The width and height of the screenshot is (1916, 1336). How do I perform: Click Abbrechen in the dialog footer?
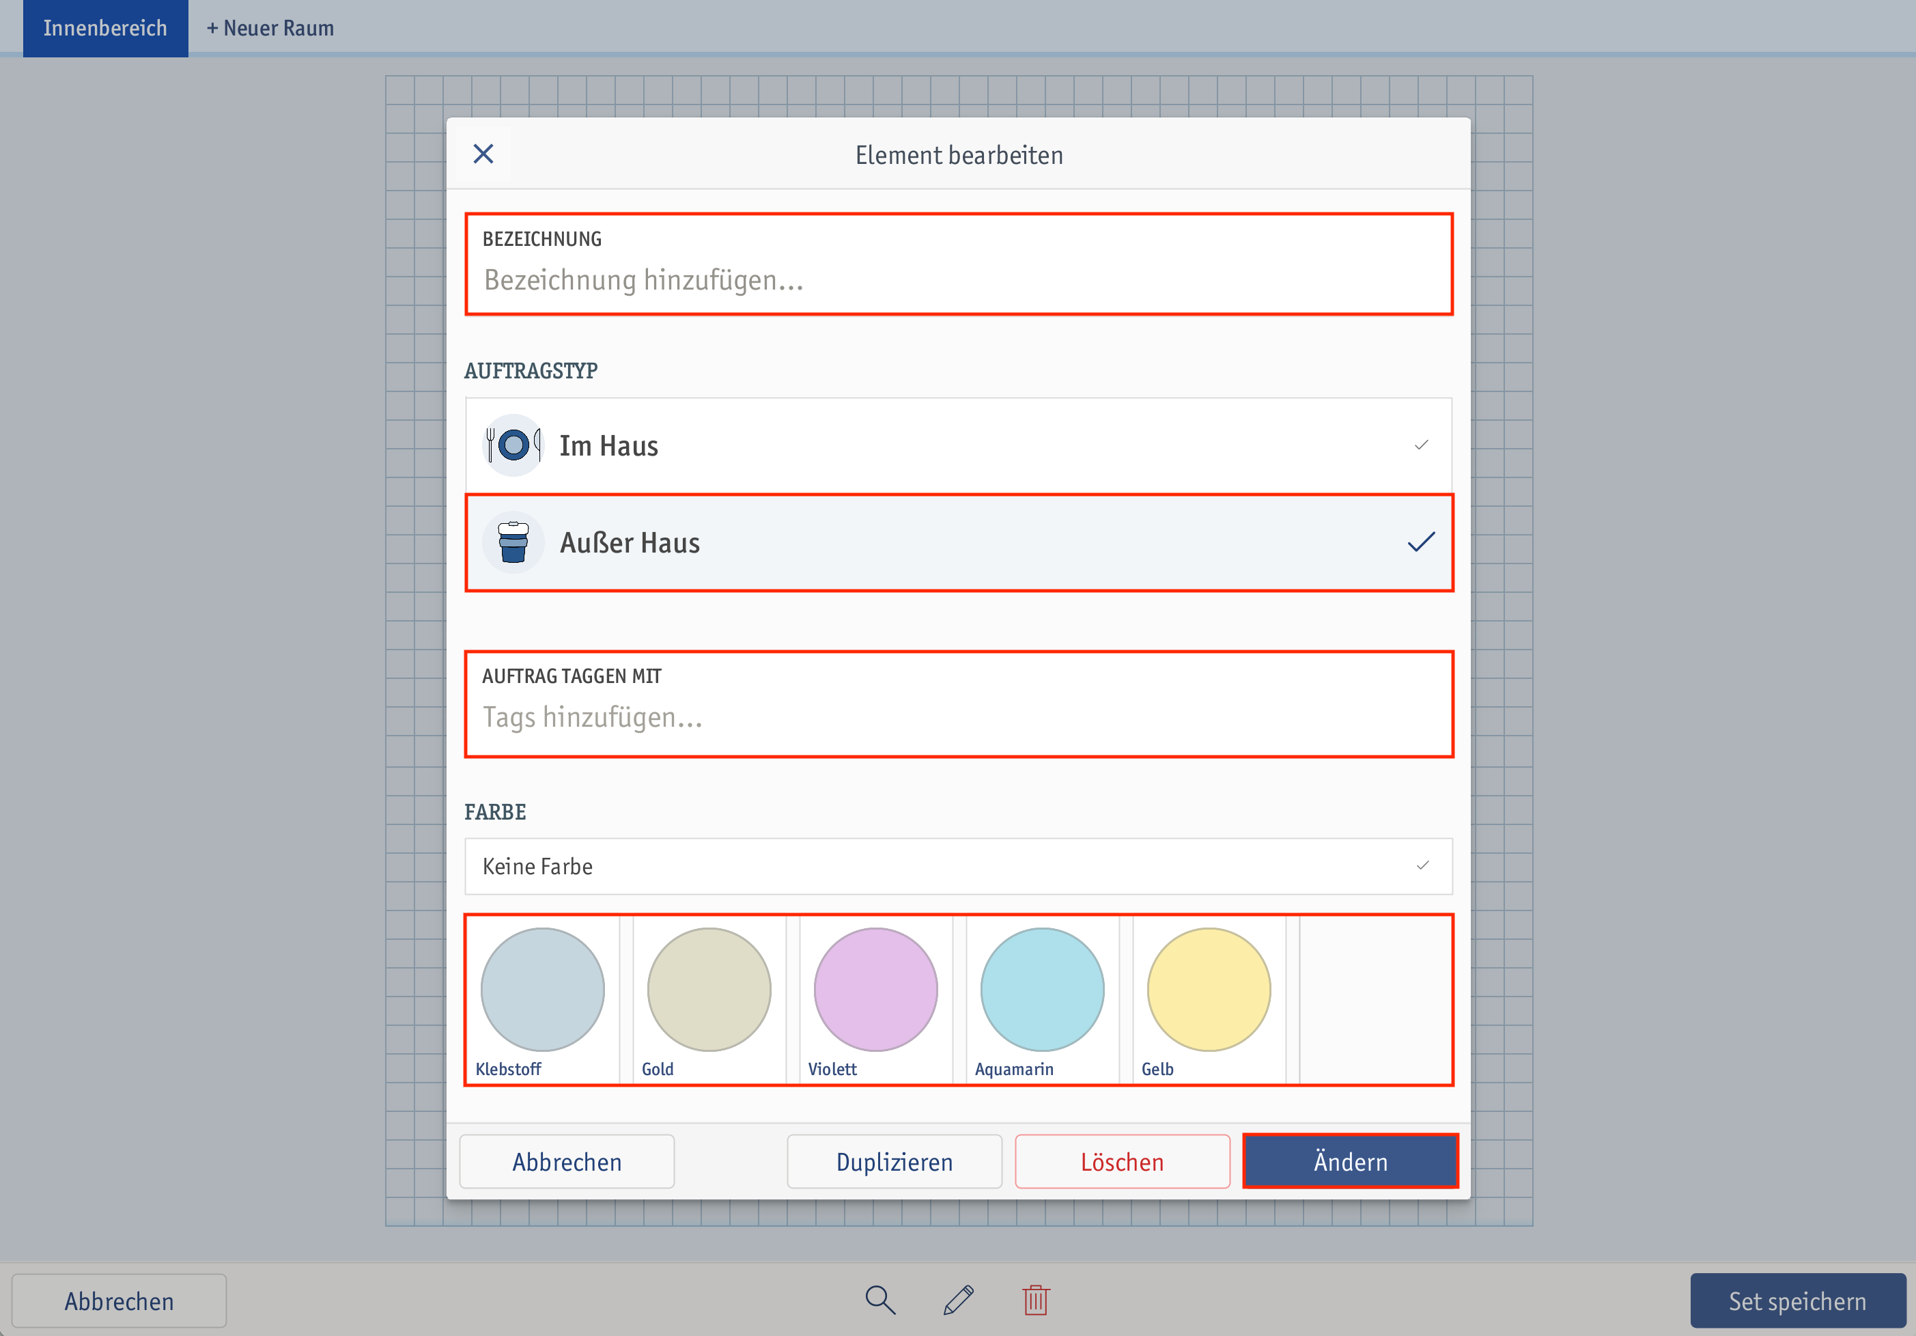tap(567, 1161)
